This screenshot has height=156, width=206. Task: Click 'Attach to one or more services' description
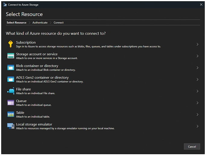47,58
